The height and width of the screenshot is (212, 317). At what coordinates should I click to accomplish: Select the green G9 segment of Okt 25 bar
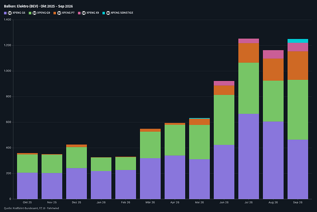click(x=27, y=163)
